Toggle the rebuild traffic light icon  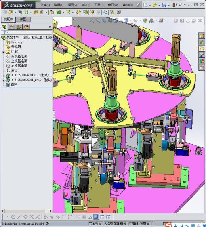coord(174,5)
